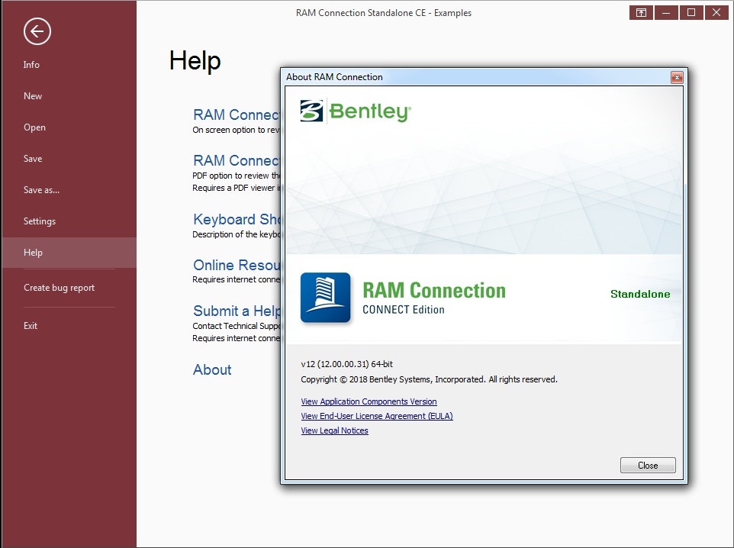Image resolution: width=734 pixels, height=548 pixels.
Task: Click the Bentley logo in About dialog
Action: [356, 111]
